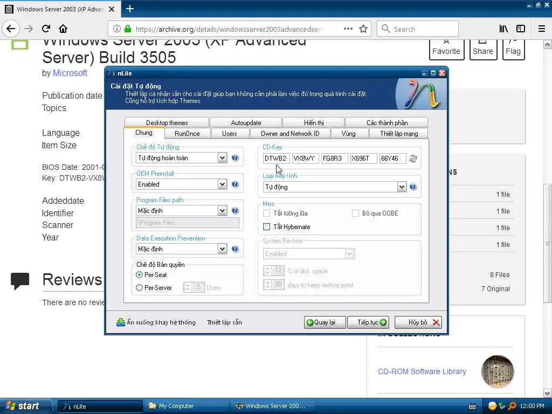The height and width of the screenshot is (414, 552).
Task: Click the days to keep restore stepper
Action: (267, 285)
